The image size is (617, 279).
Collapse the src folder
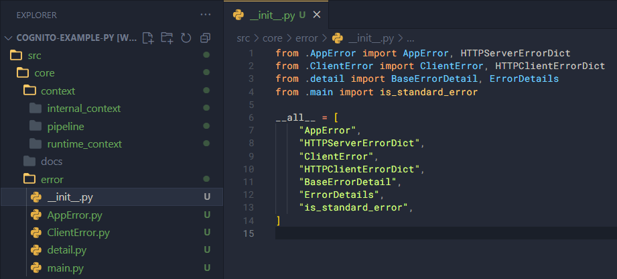[34, 55]
